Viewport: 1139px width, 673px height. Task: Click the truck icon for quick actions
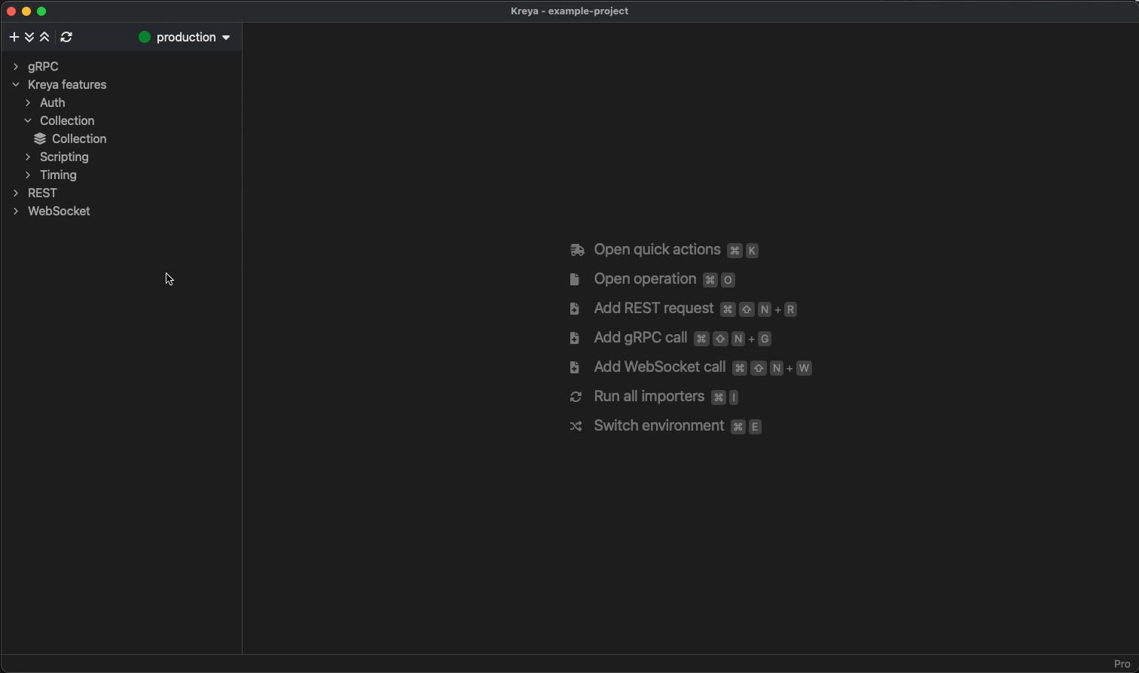(x=577, y=250)
